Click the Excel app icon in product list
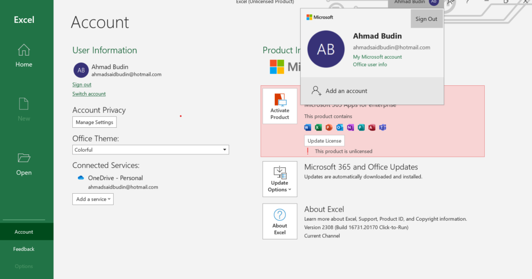 [318, 128]
